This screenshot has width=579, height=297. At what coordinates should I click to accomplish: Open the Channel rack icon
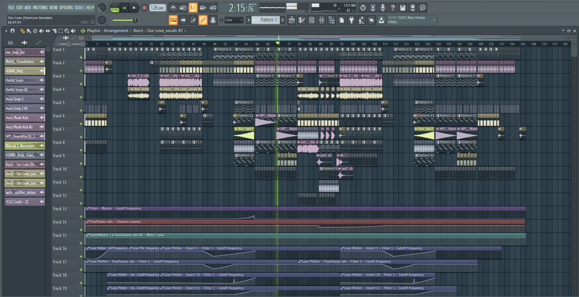coord(312,20)
